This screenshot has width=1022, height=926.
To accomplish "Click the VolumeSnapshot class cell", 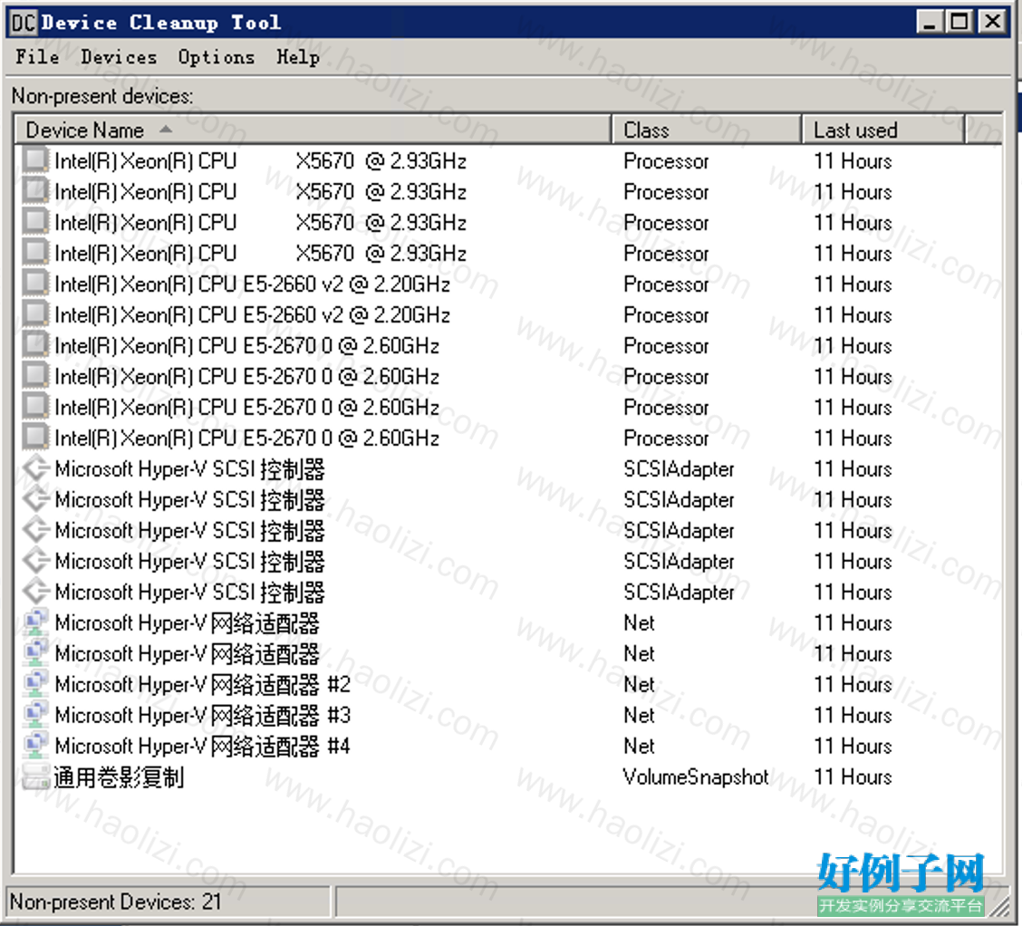I will click(696, 776).
